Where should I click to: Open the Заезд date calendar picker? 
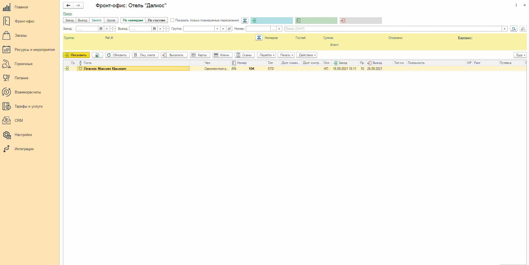click(x=101, y=29)
